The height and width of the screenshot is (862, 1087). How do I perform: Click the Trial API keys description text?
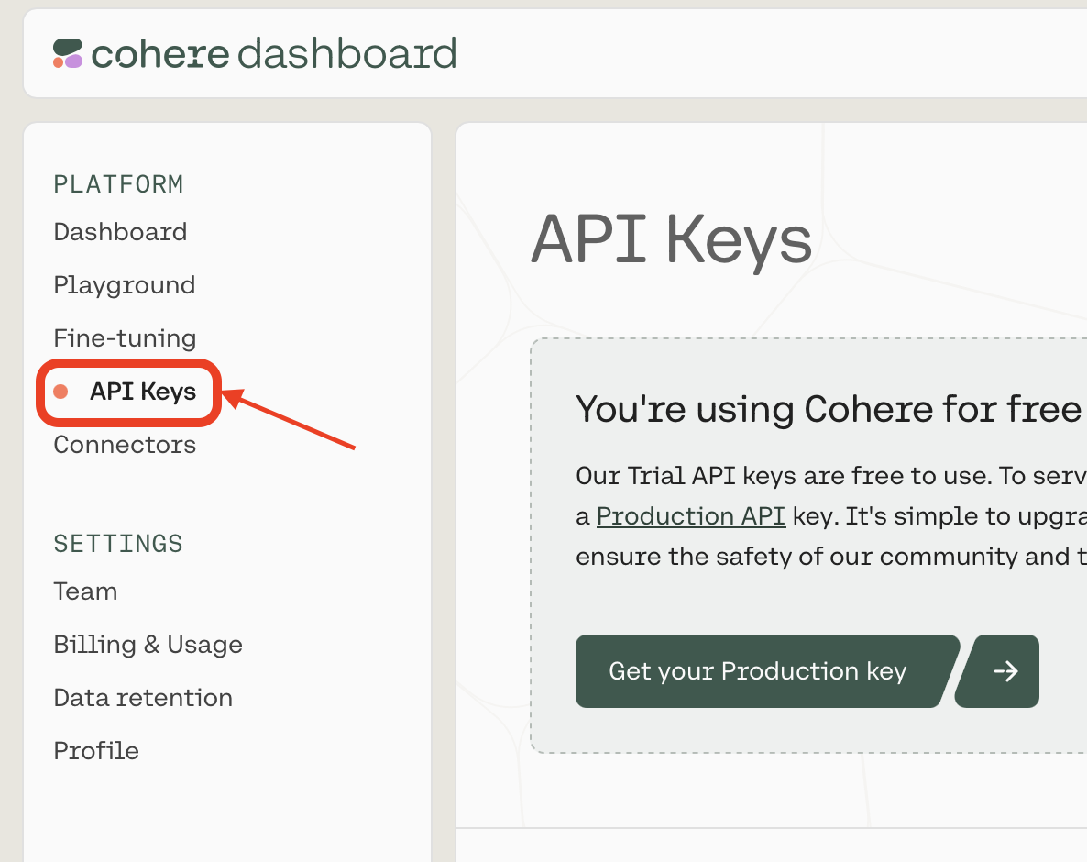pyautogui.click(x=831, y=516)
